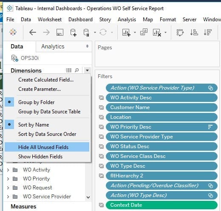This screenshot has height=211, width=221.
Task: Click the worksheet icon beside Context Date filter
Action: tap(102, 205)
